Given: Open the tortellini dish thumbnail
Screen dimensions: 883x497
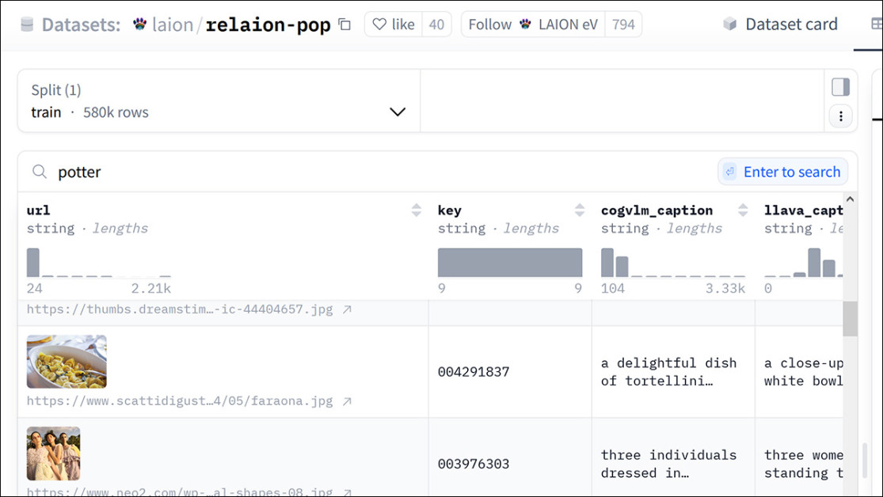Looking at the screenshot, I should tap(66, 361).
